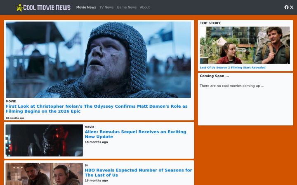Image resolution: width=297 pixels, height=185 pixels.
Task: Read the Alien: Romulus Sequel article
Action: [135, 134]
